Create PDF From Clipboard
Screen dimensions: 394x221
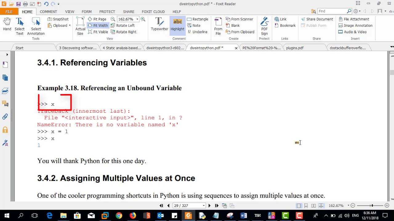click(240, 32)
